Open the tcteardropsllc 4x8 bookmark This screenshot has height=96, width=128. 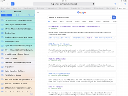(x=17, y=41)
